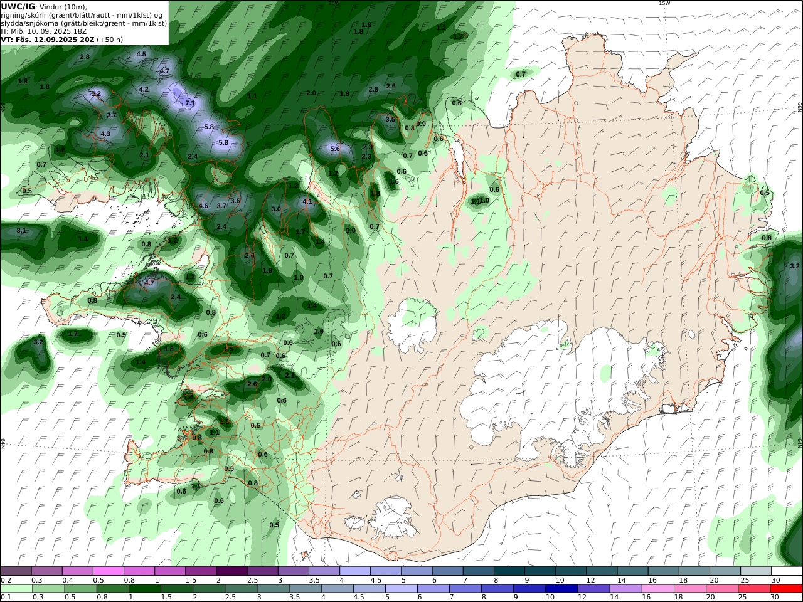Click the 15W longitude label
Image resolution: width=803 pixels, height=602 pixels.
click(664, 3)
